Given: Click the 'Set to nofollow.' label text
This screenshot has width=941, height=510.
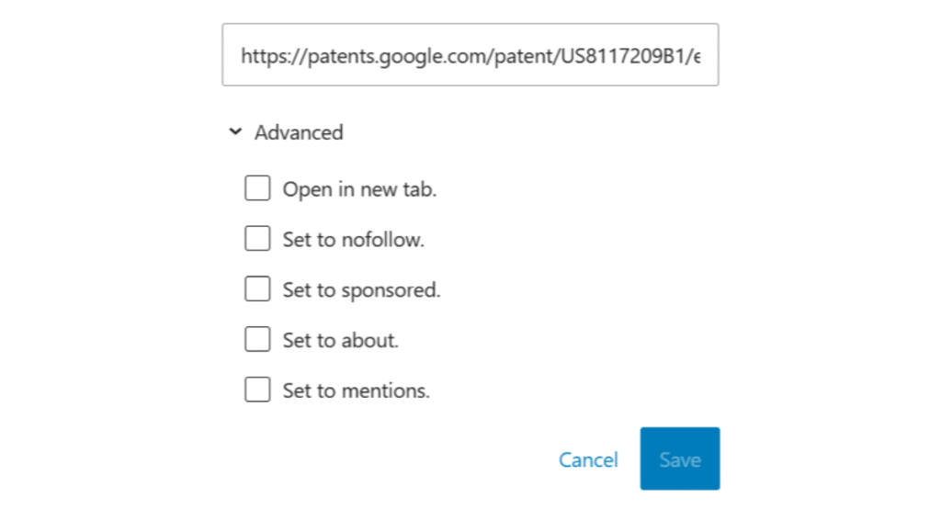Looking at the screenshot, I should 353,240.
